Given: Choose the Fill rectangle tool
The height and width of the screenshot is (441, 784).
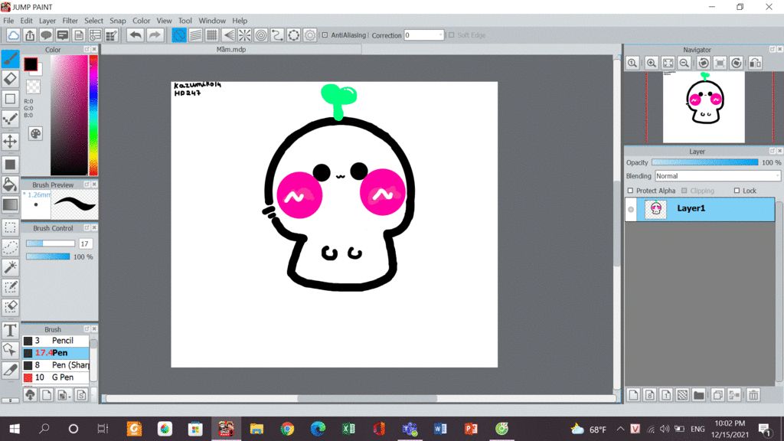Looking at the screenshot, I should pos(11,165).
